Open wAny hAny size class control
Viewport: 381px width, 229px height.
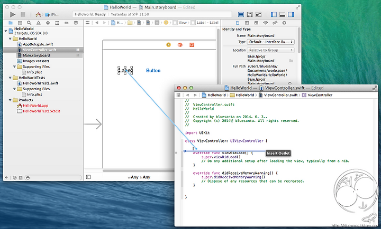(139, 177)
